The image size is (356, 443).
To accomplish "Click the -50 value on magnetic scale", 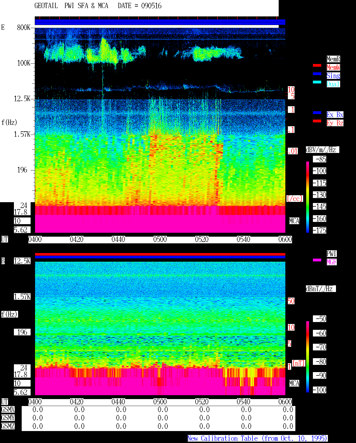I will [320, 319].
